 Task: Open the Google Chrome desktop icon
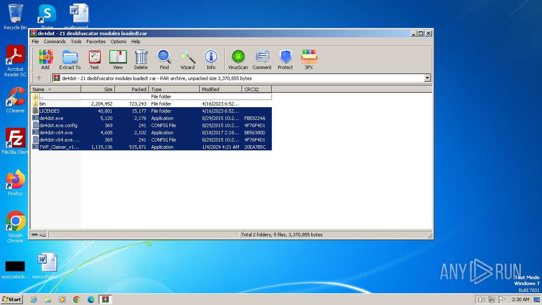click(x=15, y=227)
